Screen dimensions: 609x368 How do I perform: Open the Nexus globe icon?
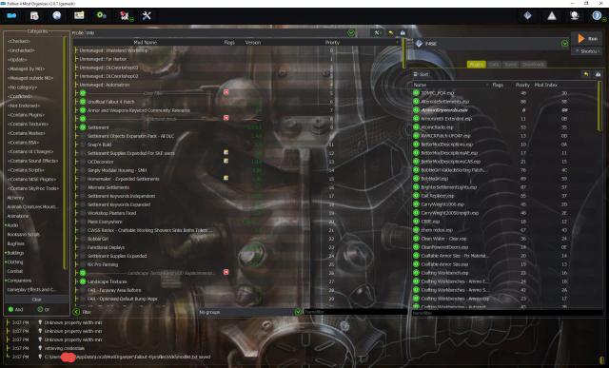[57, 15]
